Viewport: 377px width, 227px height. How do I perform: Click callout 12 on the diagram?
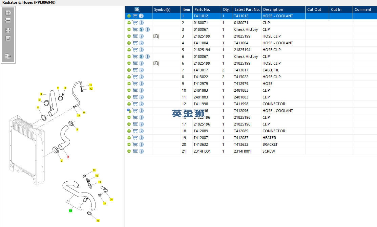tap(91, 89)
